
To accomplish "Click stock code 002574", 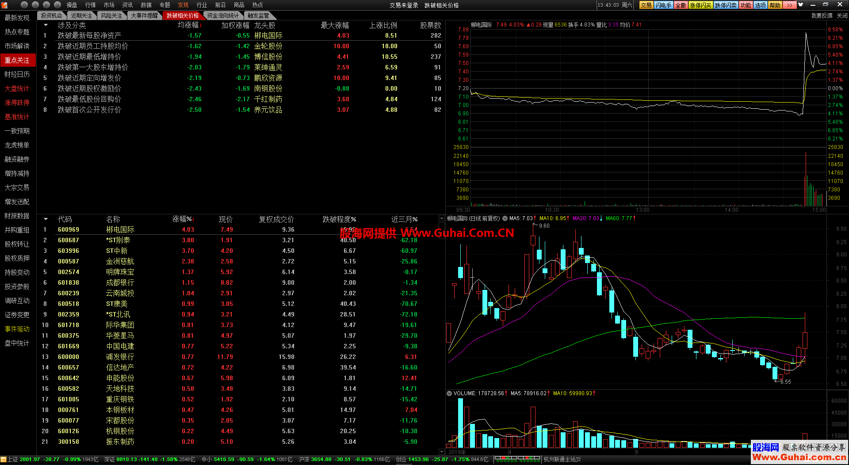I will 69,272.
